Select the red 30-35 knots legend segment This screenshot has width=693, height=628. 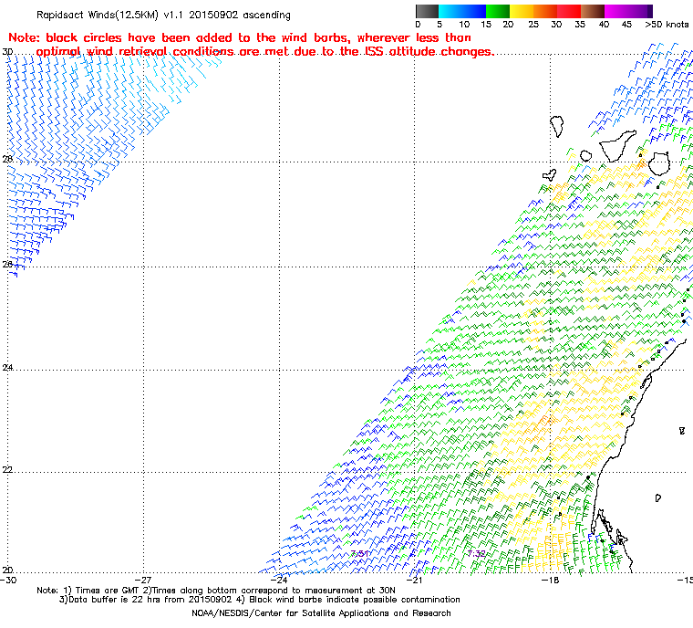569,11
